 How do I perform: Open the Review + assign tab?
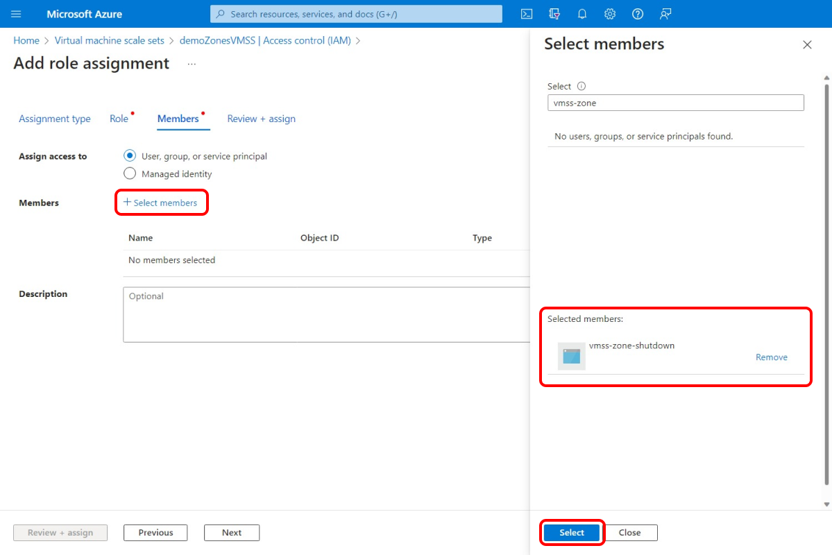point(261,119)
